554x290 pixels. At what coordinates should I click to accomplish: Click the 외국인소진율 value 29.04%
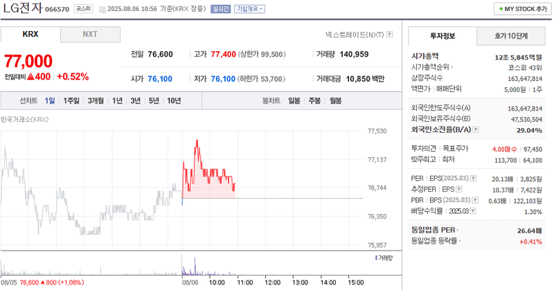(x=529, y=130)
